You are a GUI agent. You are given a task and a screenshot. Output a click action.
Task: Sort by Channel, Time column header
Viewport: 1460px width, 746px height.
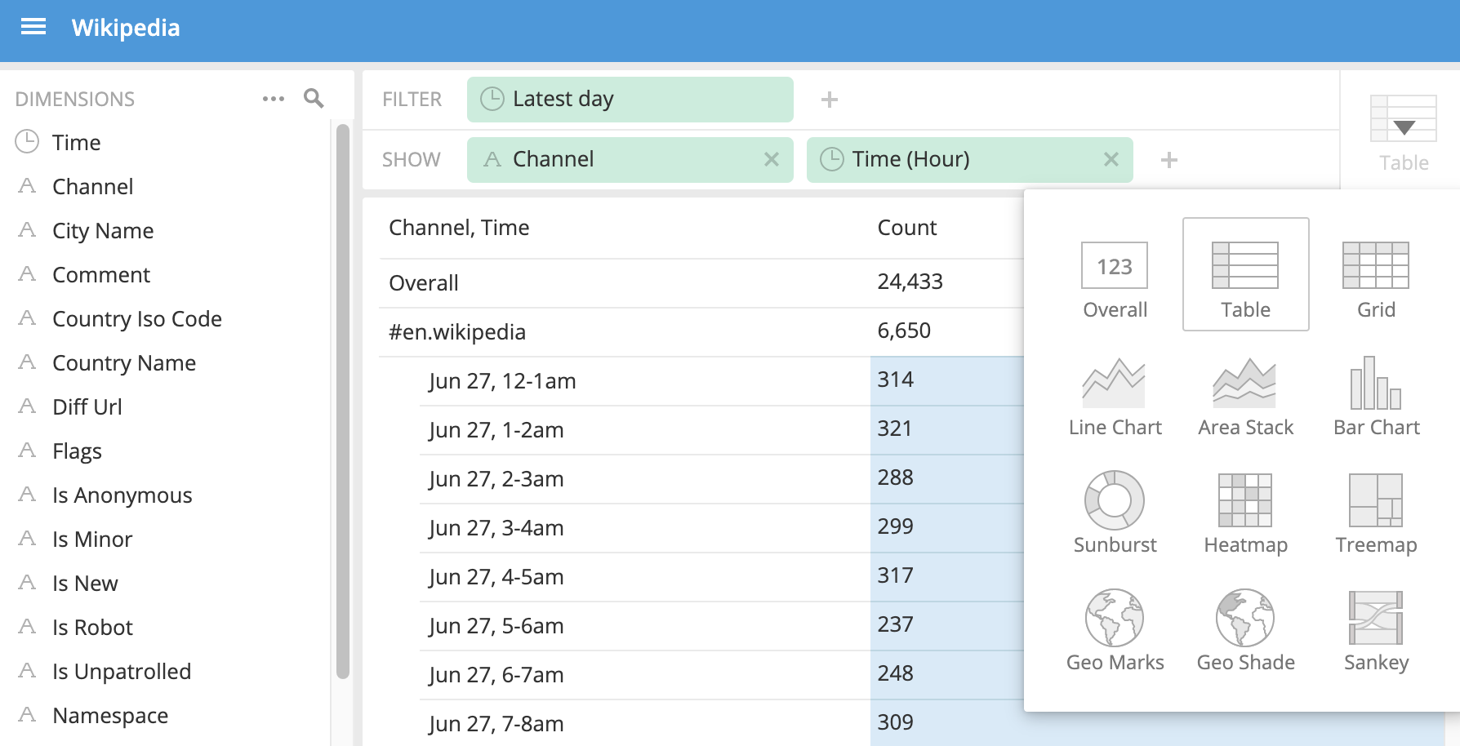click(459, 228)
